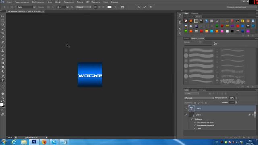The width and height of the screenshot is (258, 145).
Task: Hide the Слой 2 text layer
Action: pyautogui.click(x=186, y=108)
